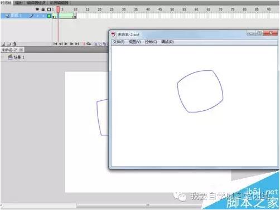The width and height of the screenshot is (280, 210).
Task: Click the rounded shape in SWF preview
Action: (x=200, y=91)
